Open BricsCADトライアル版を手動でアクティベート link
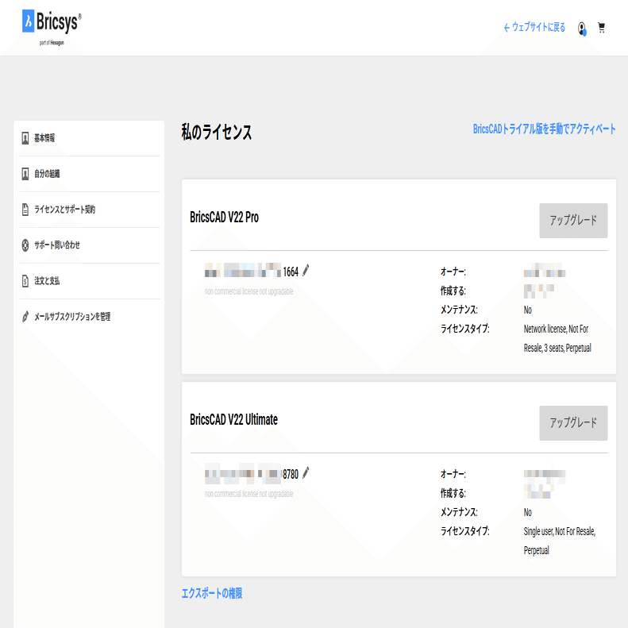 [x=544, y=129]
